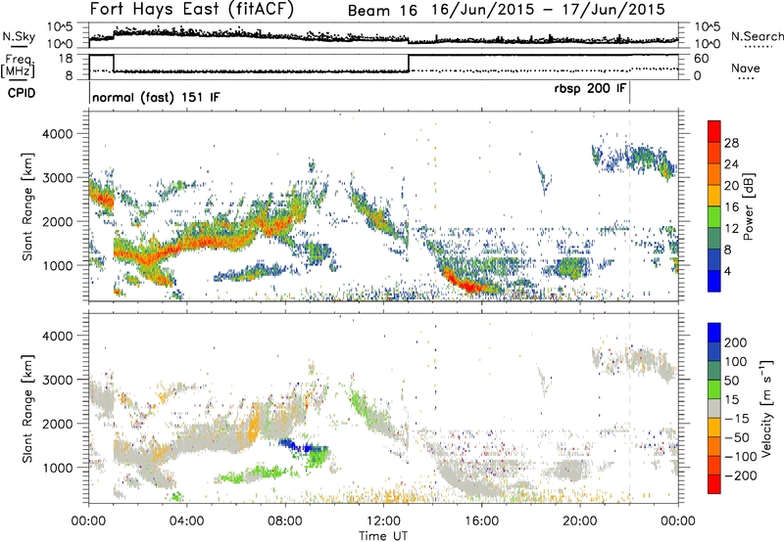This screenshot has width=784, height=542.
Task: Click the N.Search legend label
Action: (x=758, y=36)
